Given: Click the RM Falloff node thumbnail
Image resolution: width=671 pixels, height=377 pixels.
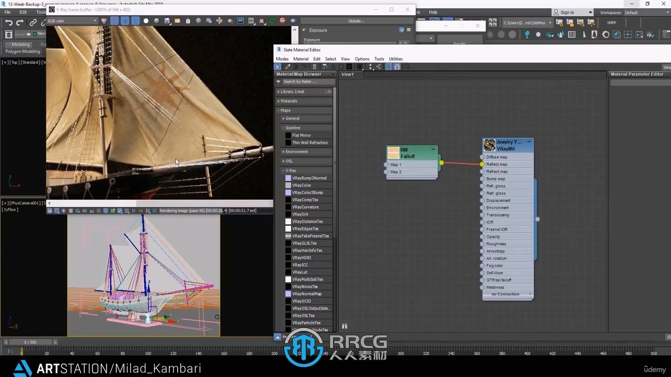Looking at the screenshot, I should coord(393,153).
